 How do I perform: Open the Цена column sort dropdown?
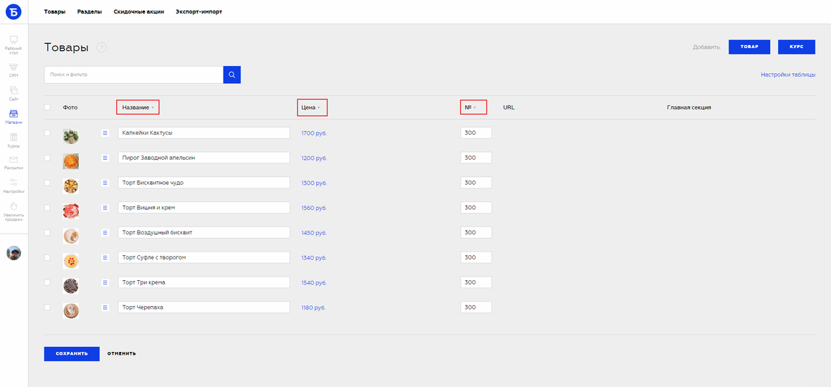pyautogui.click(x=312, y=107)
